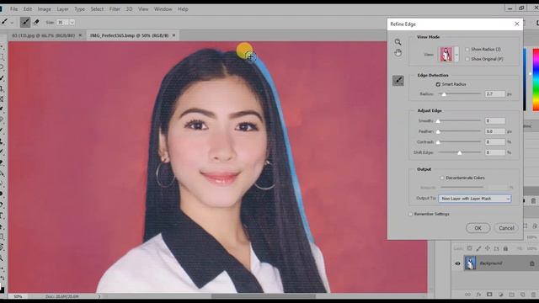Close the Refine Edge dialog

coord(516,24)
